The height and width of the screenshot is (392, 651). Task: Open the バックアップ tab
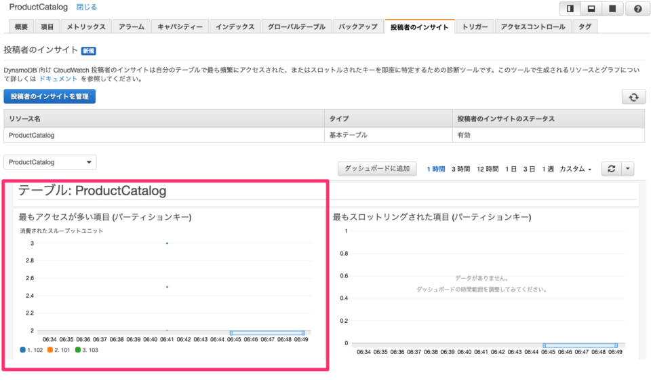[357, 27]
